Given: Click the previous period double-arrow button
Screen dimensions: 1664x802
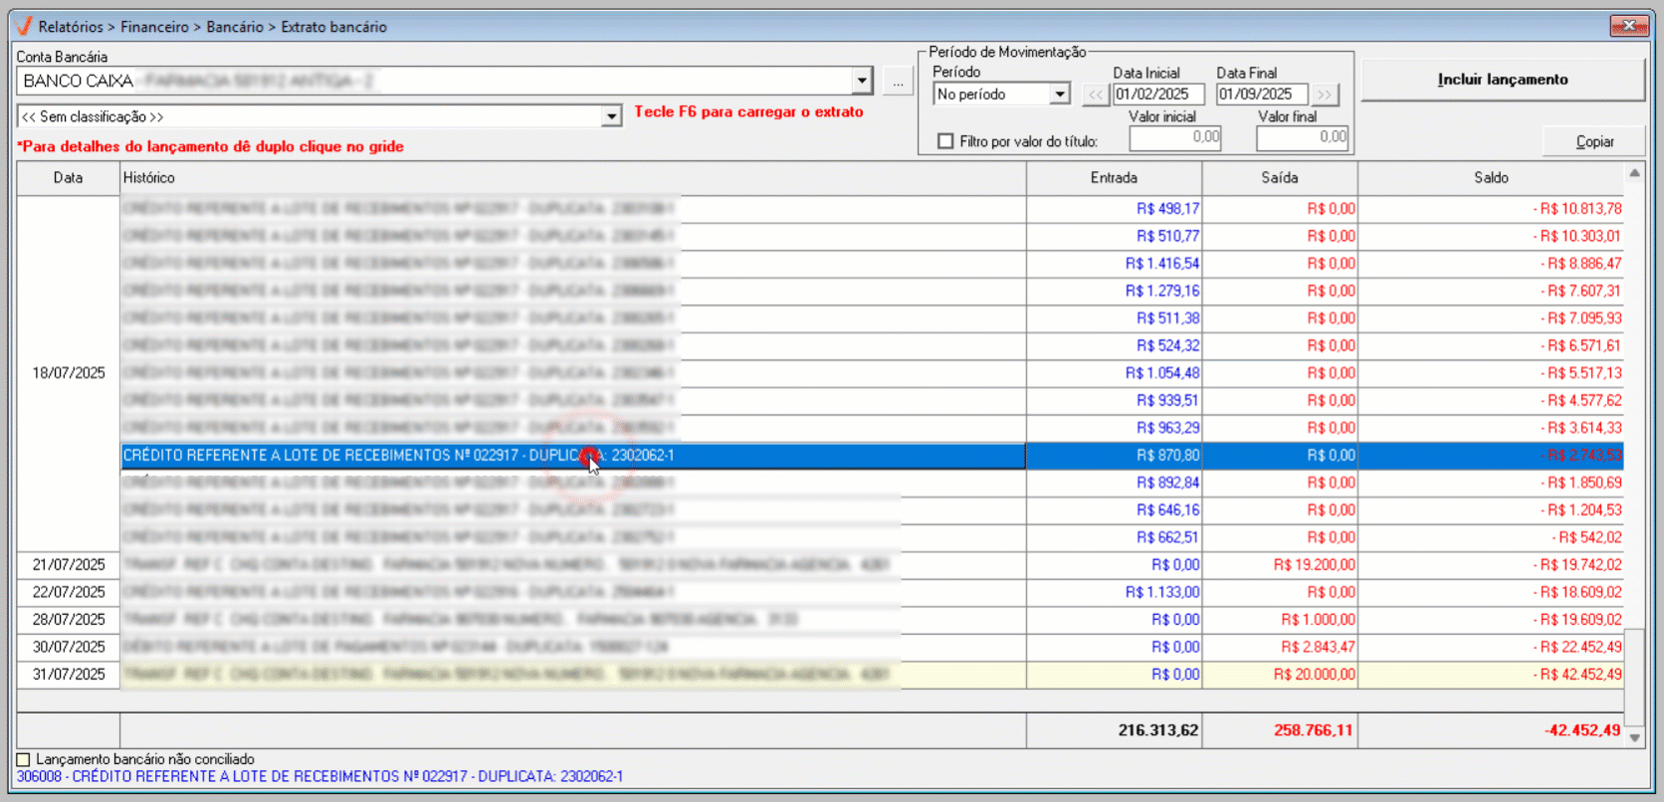Looking at the screenshot, I should pos(1095,95).
